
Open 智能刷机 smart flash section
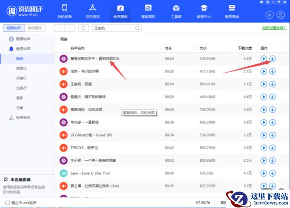148,12
